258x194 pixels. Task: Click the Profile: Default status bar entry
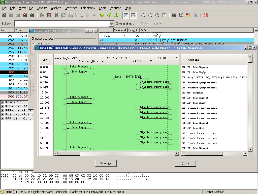click(214, 192)
